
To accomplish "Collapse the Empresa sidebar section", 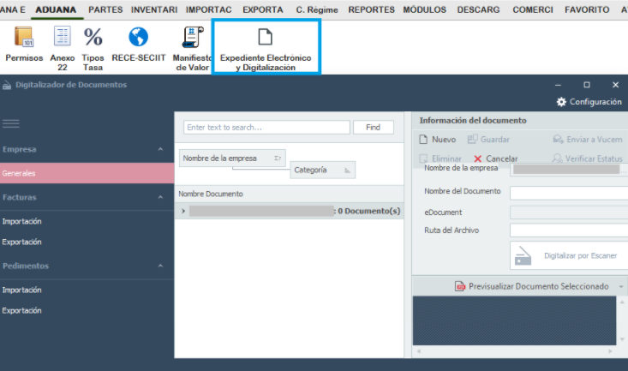I will pos(160,149).
